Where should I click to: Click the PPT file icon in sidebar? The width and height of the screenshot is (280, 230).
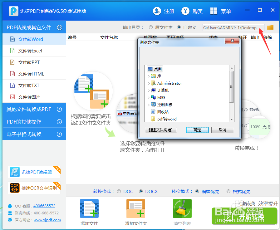click(x=12, y=62)
